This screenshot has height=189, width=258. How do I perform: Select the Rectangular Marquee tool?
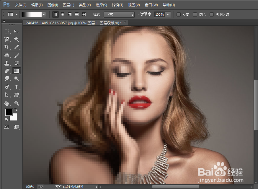7,31
